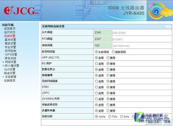Click the JCG logo in the header

tap(21, 11)
